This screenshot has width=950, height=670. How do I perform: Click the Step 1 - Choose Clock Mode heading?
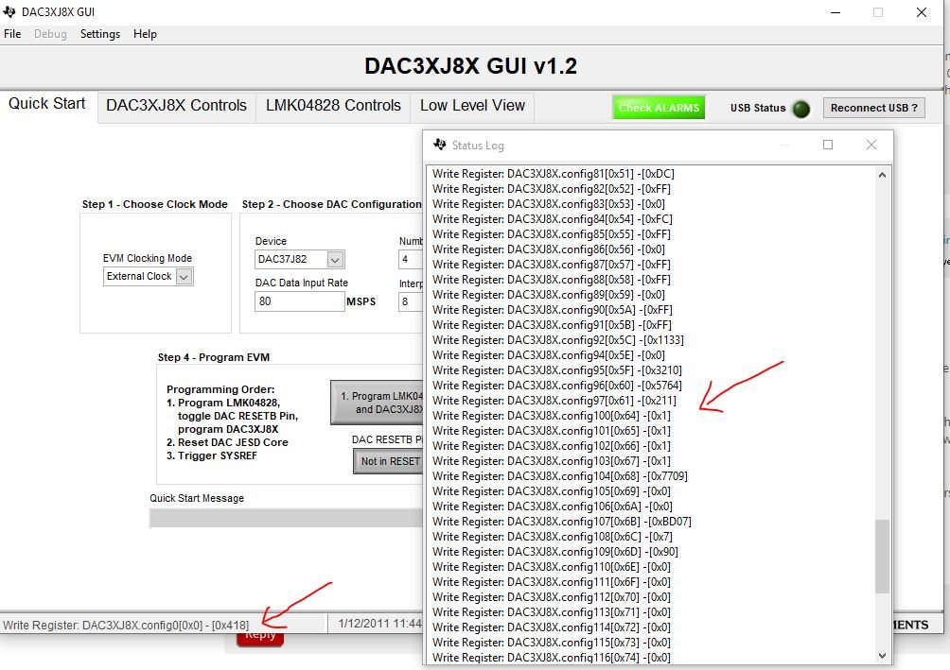pos(155,204)
